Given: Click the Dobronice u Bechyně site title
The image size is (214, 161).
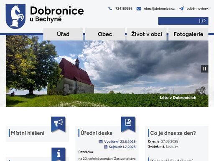Looking at the screenshot, I should click(57, 14).
